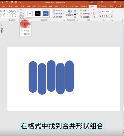This screenshot has height=136, width=124.
Task: Switch to the 百度网盘 tab
Action: pyautogui.click(x=84, y=6)
